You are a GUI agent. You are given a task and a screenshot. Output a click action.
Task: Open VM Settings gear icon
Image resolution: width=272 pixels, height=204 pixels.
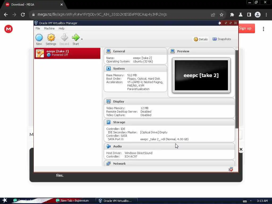[51, 37]
